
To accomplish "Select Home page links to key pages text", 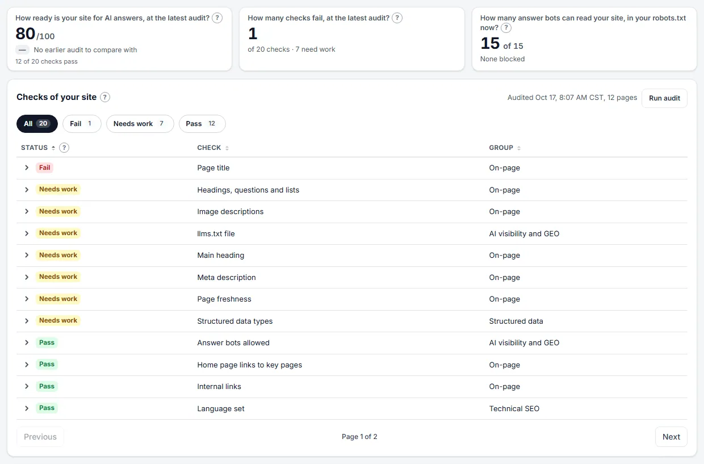I will [250, 365].
